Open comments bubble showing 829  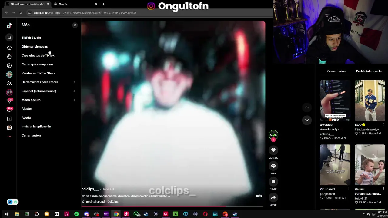273,166
